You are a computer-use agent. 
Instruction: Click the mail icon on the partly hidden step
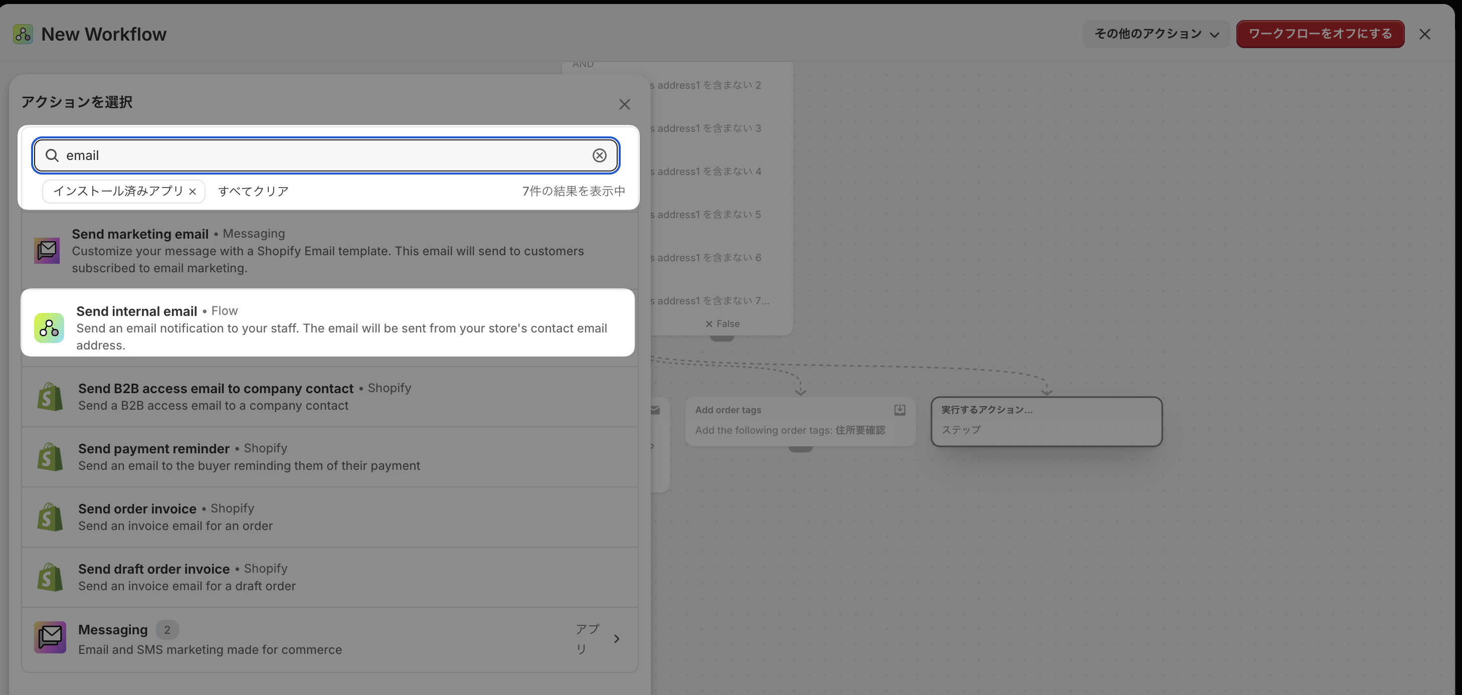point(655,410)
